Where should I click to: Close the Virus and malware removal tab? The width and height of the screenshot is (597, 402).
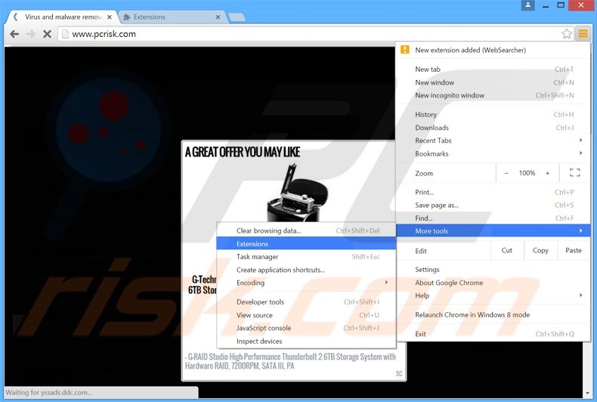(110, 17)
